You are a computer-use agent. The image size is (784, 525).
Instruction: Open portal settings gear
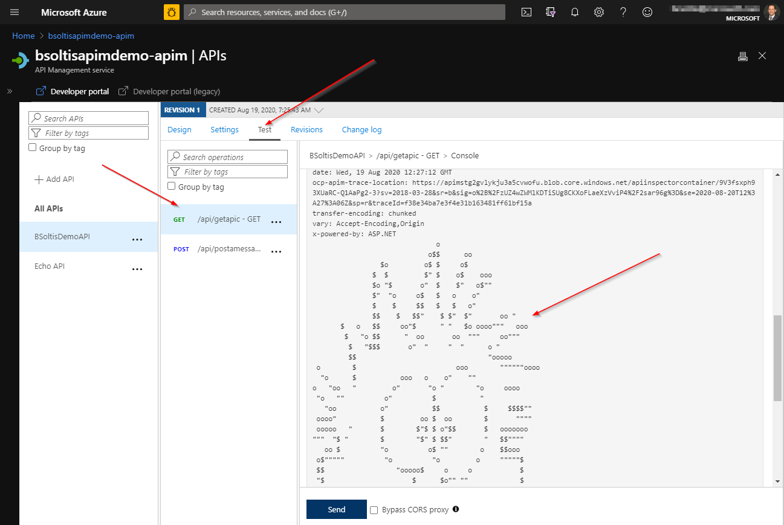click(599, 12)
